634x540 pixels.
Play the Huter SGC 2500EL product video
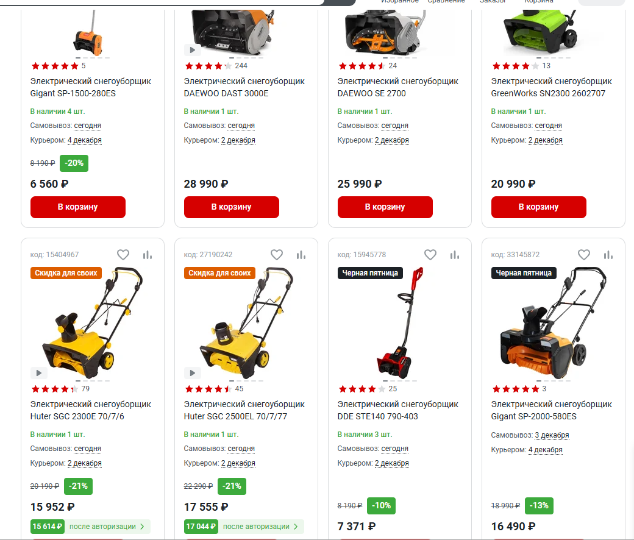pyautogui.click(x=193, y=372)
